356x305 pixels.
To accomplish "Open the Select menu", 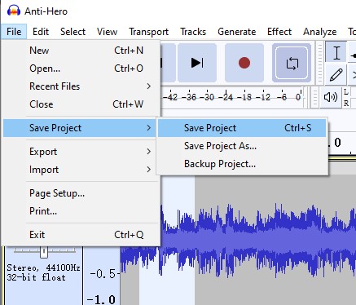I will coord(73,32).
